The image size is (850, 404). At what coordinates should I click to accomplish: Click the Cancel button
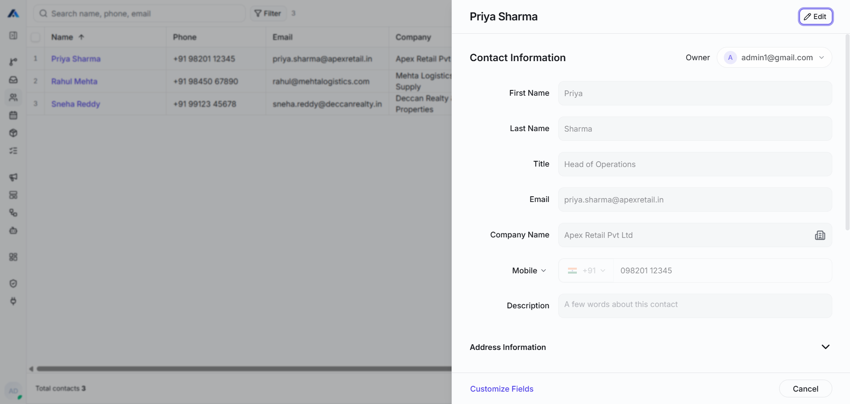(x=805, y=388)
